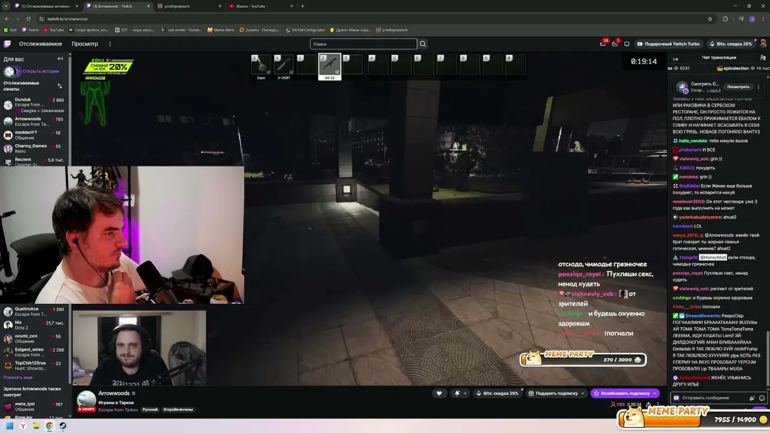Open the Meme Alerts bookmark

pos(221,30)
